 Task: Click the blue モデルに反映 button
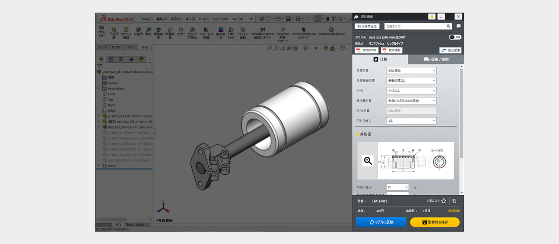pyautogui.click(x=381, y=222)
